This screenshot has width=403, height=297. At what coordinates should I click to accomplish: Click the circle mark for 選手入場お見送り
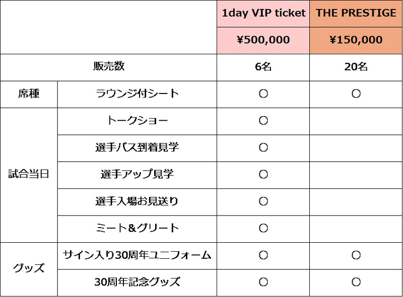pos(263,202)
